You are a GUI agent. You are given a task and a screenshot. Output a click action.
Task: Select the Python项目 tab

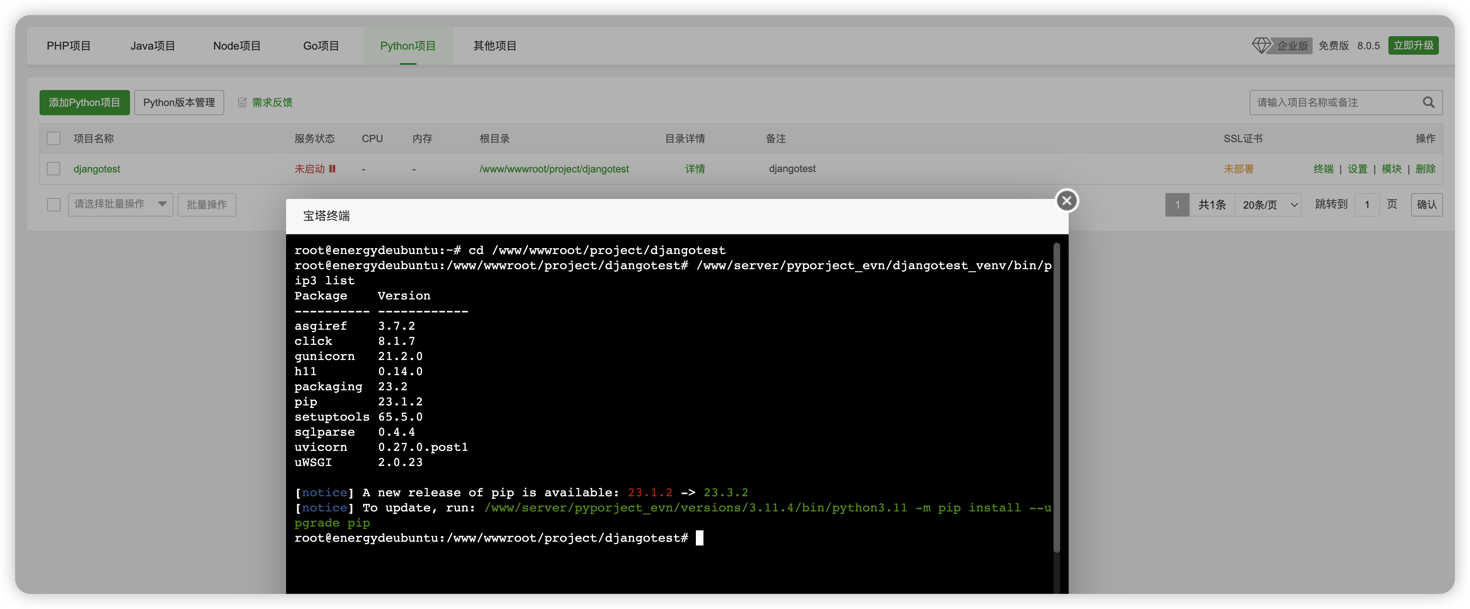(x=408, y=45)
